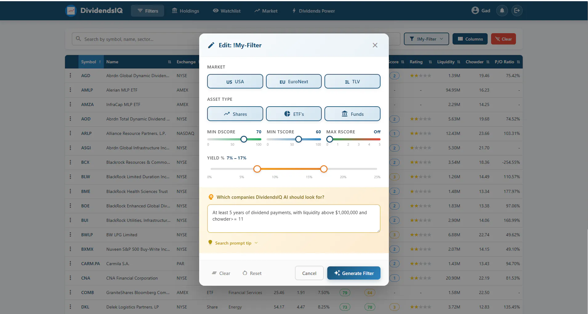
Task: Sort table by Symbol column
Action: 91,62
